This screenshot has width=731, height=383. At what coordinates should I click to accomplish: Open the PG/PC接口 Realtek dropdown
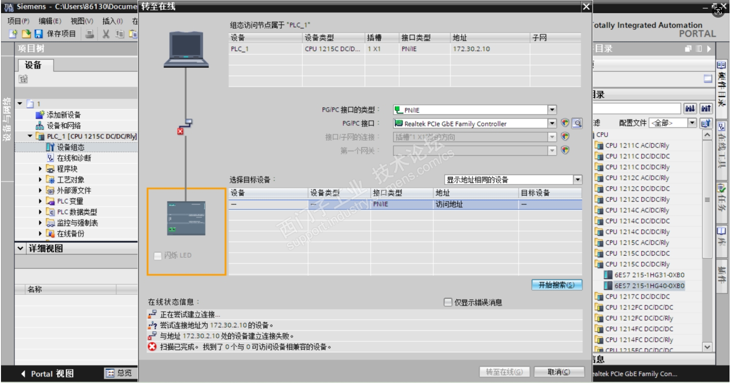click(552, 123)
